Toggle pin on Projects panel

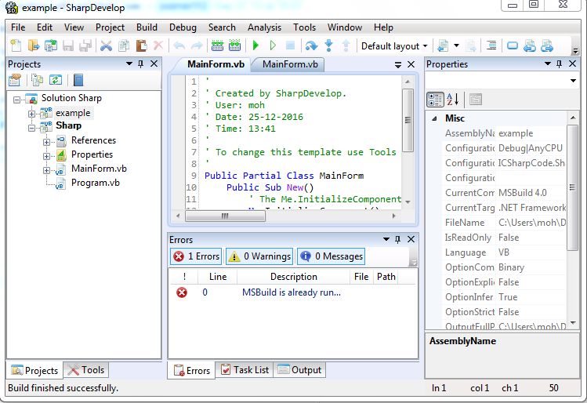click(141, 64)
